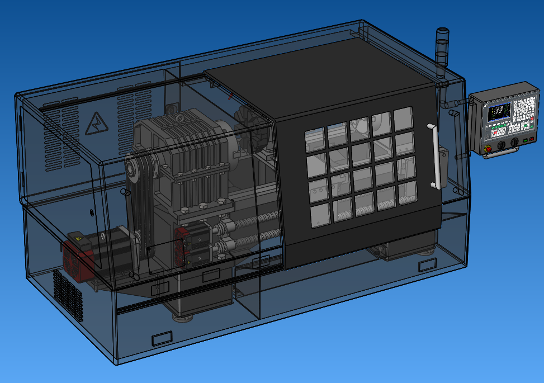The image size is (544, 383).
Task: Click the red emergency stop button
Action: (x=488, y=148)
